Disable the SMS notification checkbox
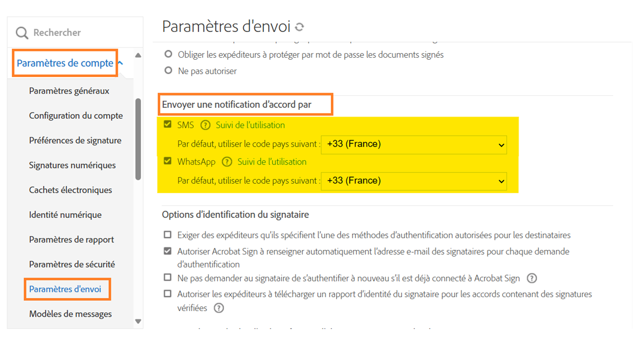The width and height of the screenshot is (633, 362). (x=167, y=124)
